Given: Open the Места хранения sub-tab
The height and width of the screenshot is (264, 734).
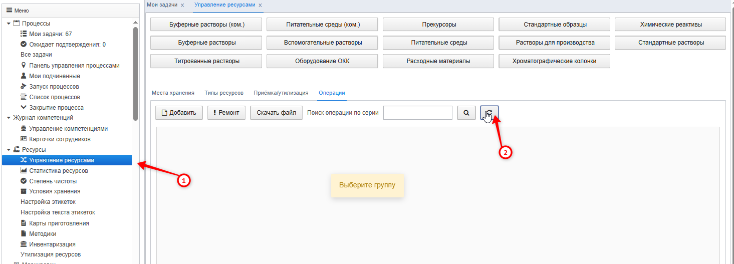Looking at the screenshot, I should (x=173, y=93).
